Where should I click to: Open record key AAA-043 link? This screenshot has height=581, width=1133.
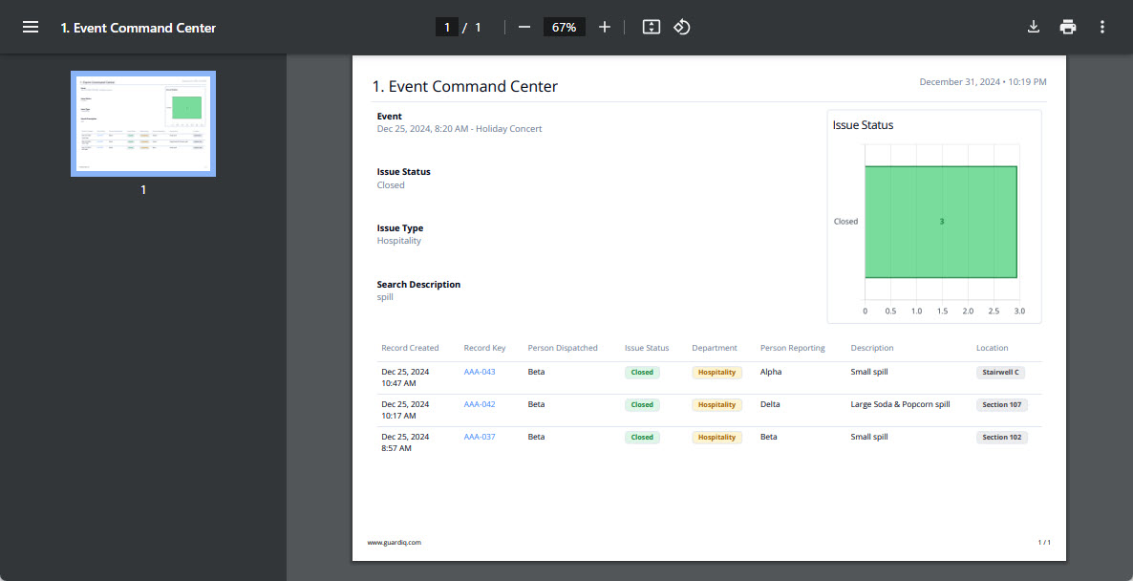pyautogui.click(x=480, y=372)
